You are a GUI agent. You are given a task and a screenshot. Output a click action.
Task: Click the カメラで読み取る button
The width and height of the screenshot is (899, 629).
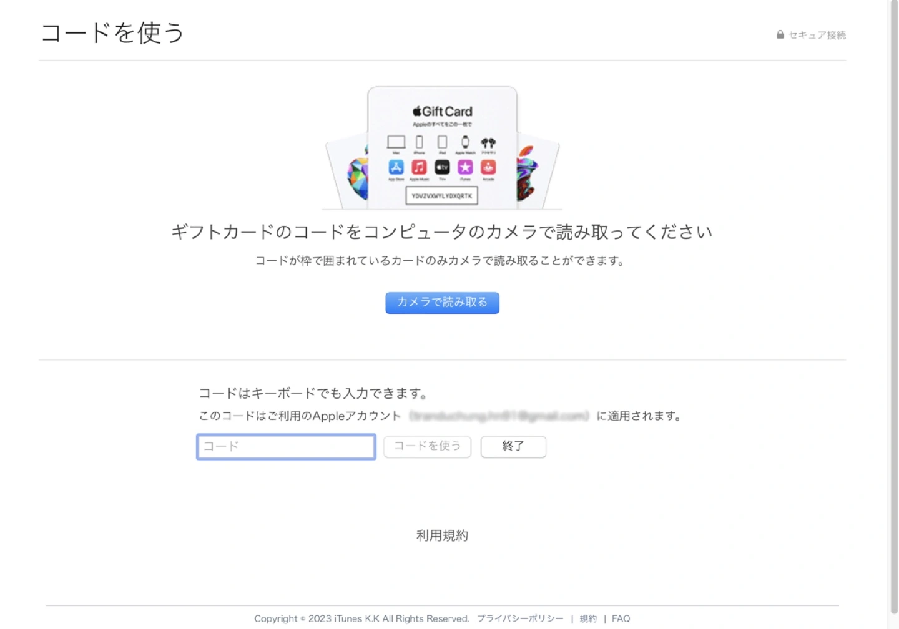[442, 303]
